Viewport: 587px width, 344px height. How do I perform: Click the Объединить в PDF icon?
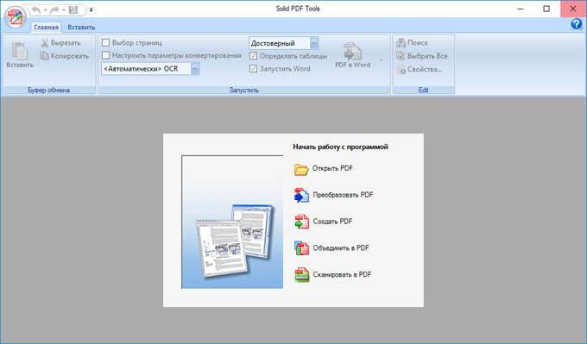tap(301, 248)
